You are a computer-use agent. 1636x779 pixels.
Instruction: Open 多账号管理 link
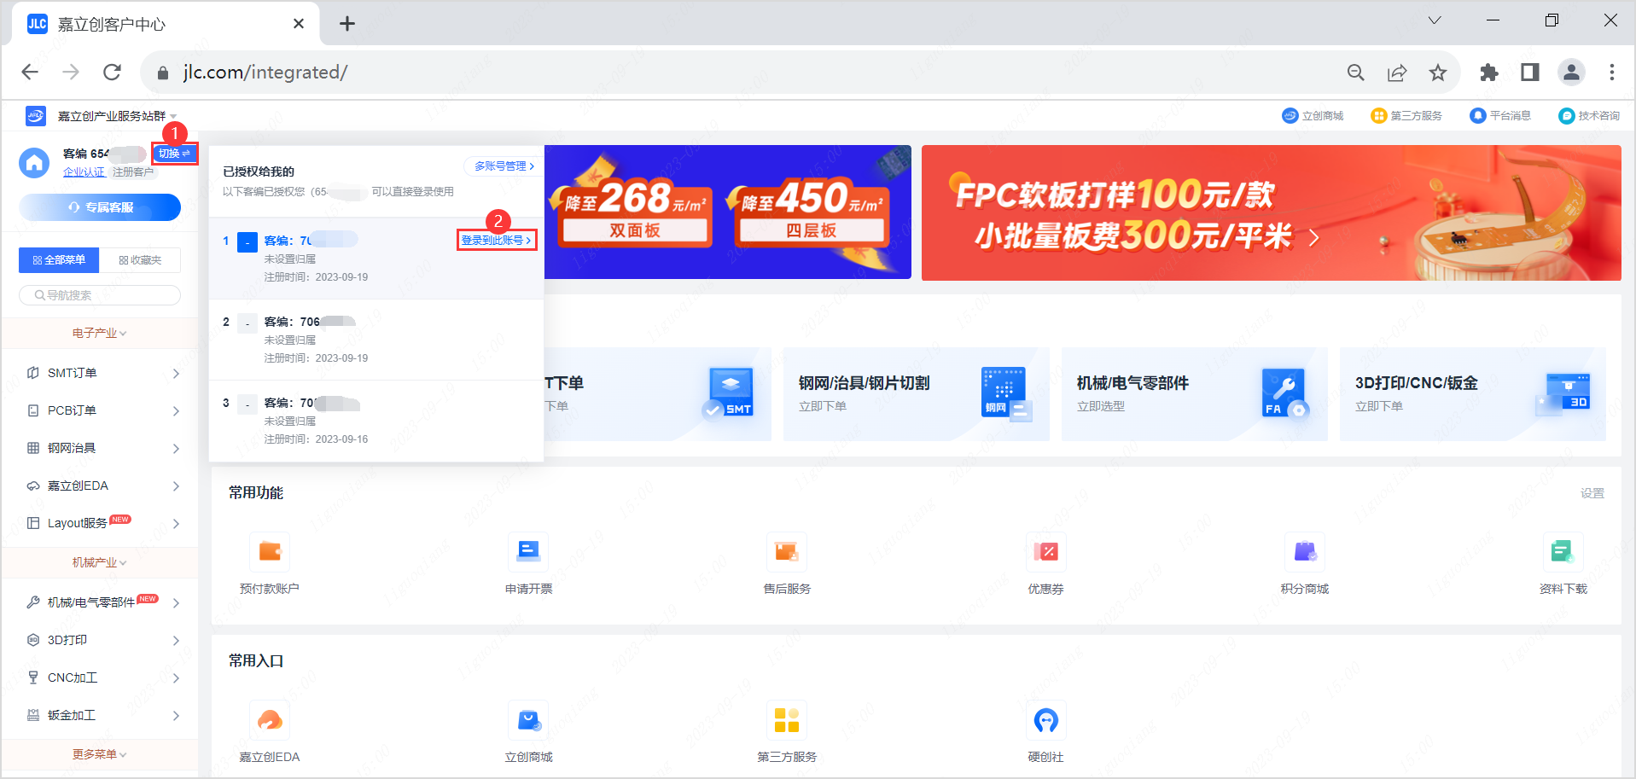504,166
